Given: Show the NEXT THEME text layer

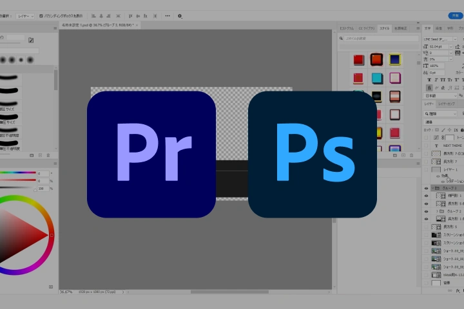Looking at the screenshot, I should pos(426,145).
